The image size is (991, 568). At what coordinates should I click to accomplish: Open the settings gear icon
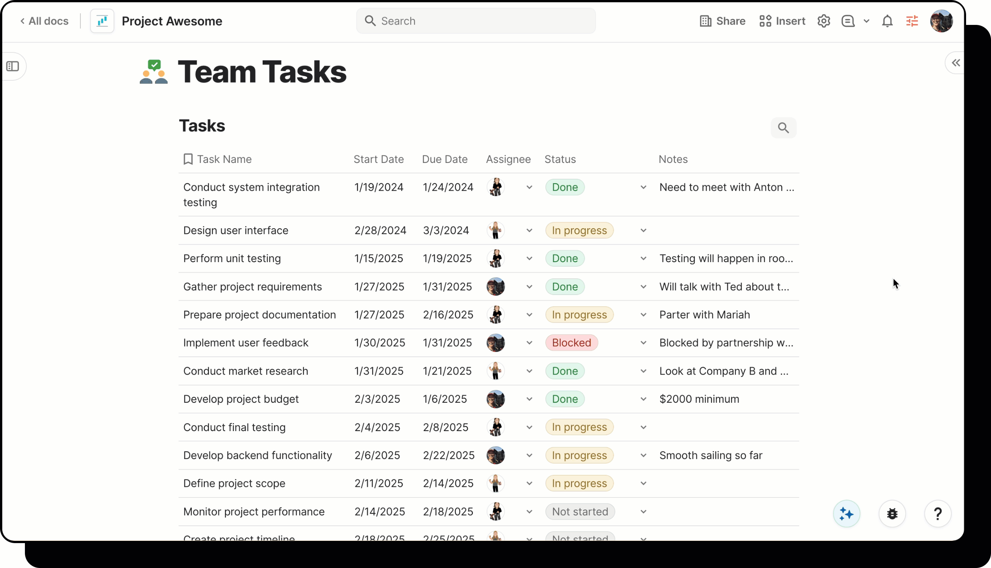pos(823,21)
